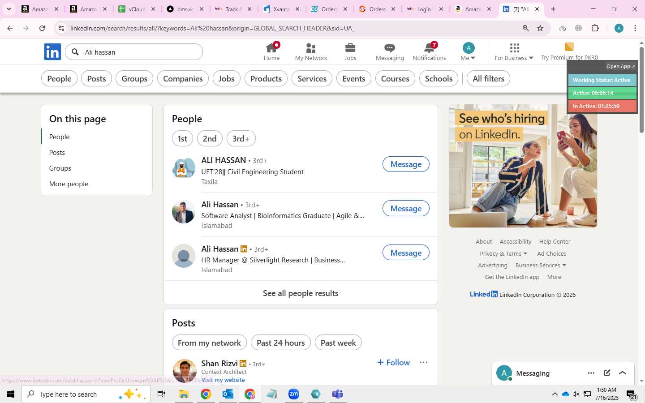Bookmark this page with star icon
The width and height of the screenshot is (645, 403).
(540, 28)
